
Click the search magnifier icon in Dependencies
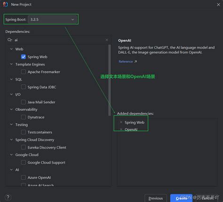coord(10,40)
